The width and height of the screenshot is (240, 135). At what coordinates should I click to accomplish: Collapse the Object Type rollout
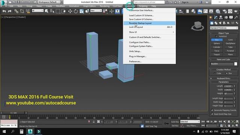tap(223, 33)
